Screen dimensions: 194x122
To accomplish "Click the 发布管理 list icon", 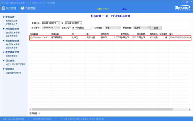I will coord(3,8).
